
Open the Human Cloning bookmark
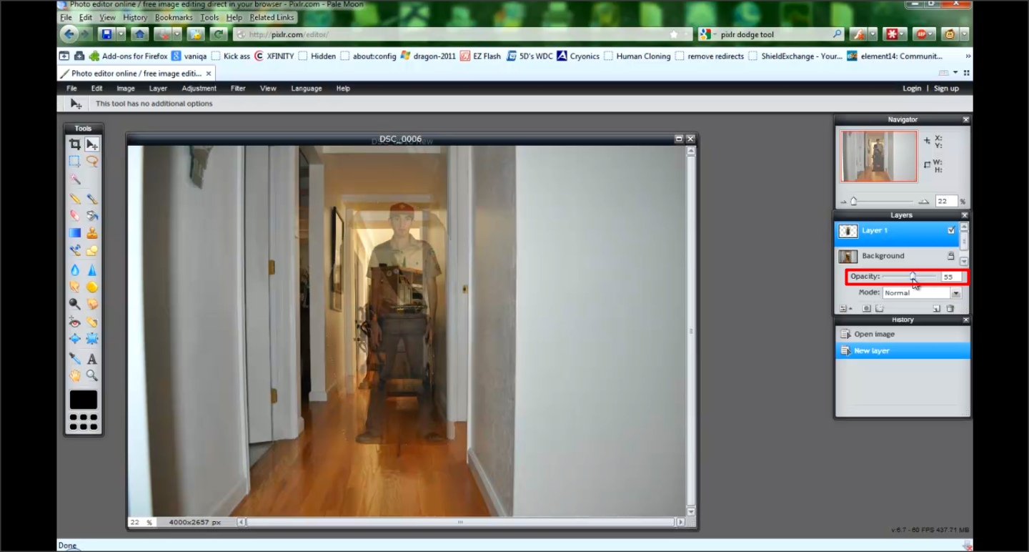(637, 56)
